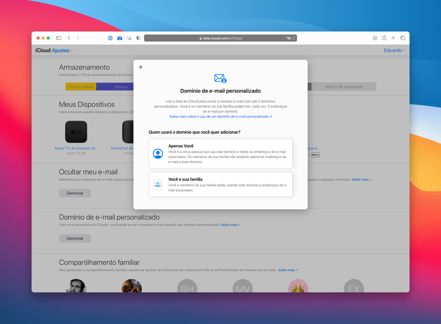The image size is (441, 324).
Task: Open the Ajustes dropdown next to iCloud
Action: point(62,50)
